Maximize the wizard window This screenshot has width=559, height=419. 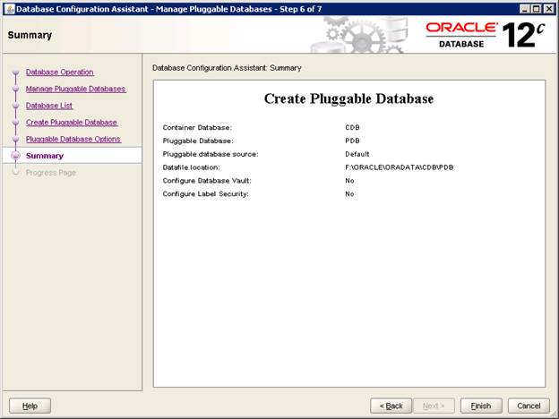[537, 8]
